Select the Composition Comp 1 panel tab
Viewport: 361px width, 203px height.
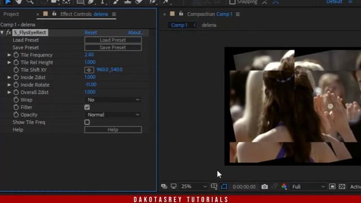pyautogui.click(x=209, y=14)
